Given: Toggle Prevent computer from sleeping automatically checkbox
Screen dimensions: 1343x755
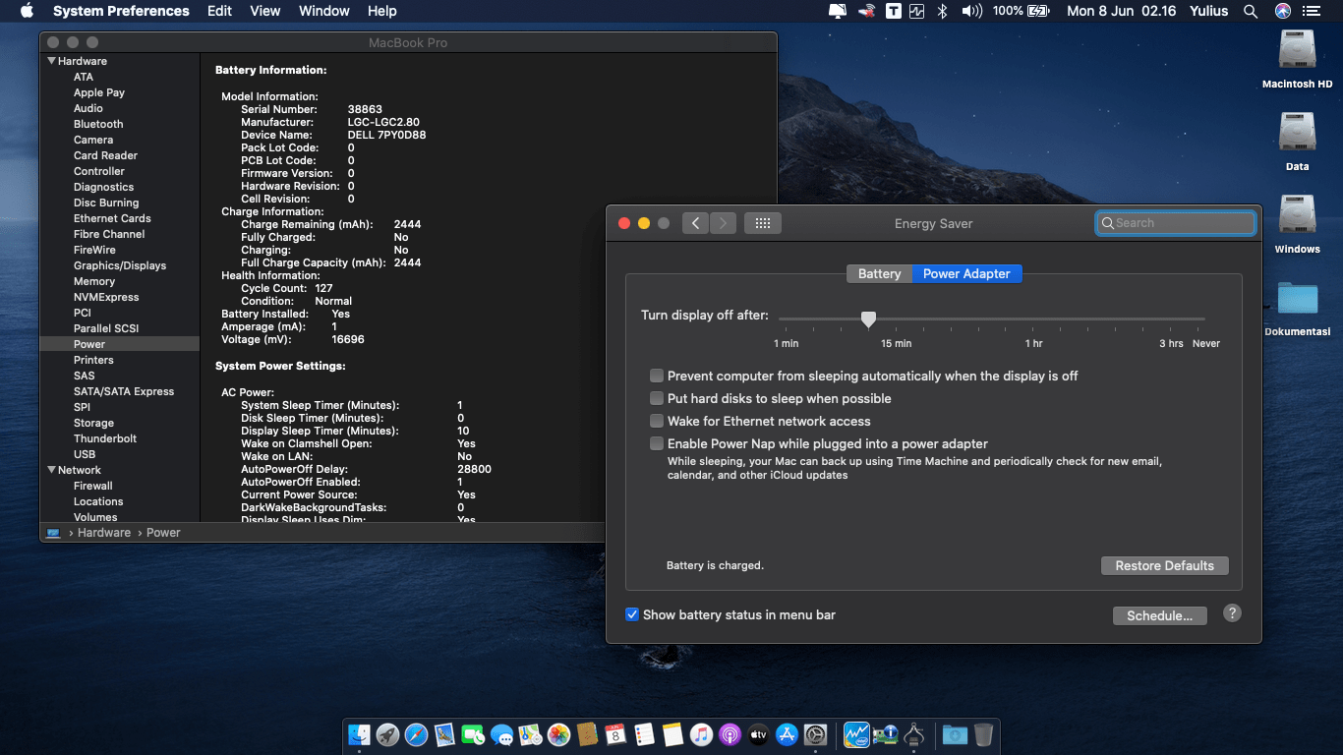Looking at the screenshot, I should [657, 376].
